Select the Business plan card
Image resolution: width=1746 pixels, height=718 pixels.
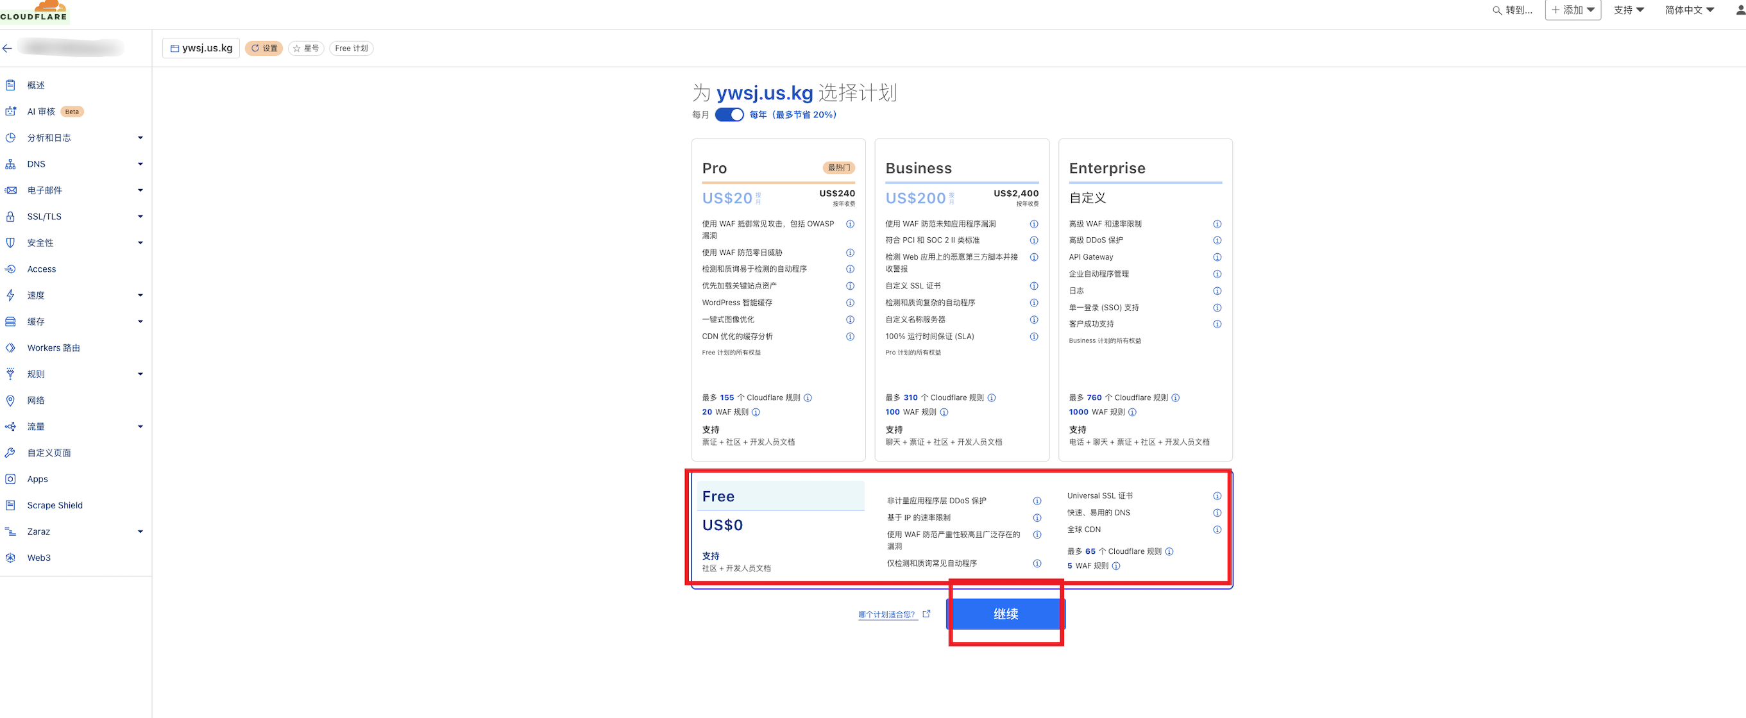coord(962,299)
